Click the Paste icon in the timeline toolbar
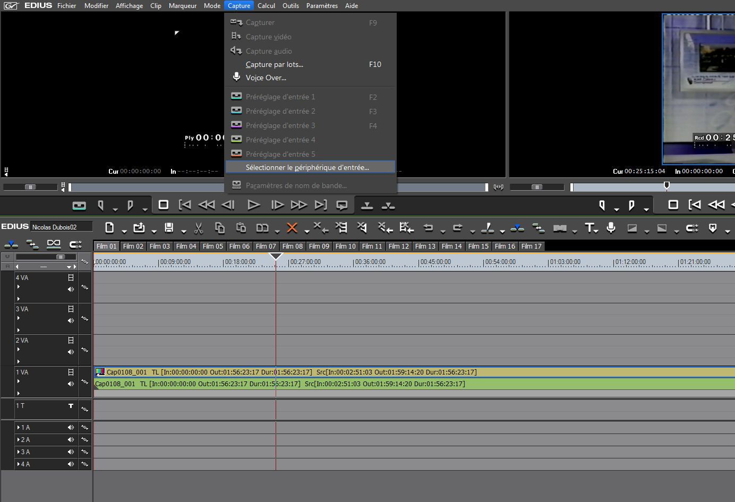 (x=241, y=227)
